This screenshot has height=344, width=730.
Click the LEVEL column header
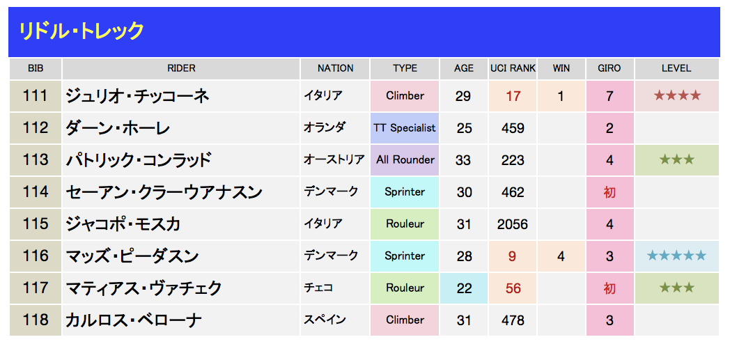(x=676, y=68)
